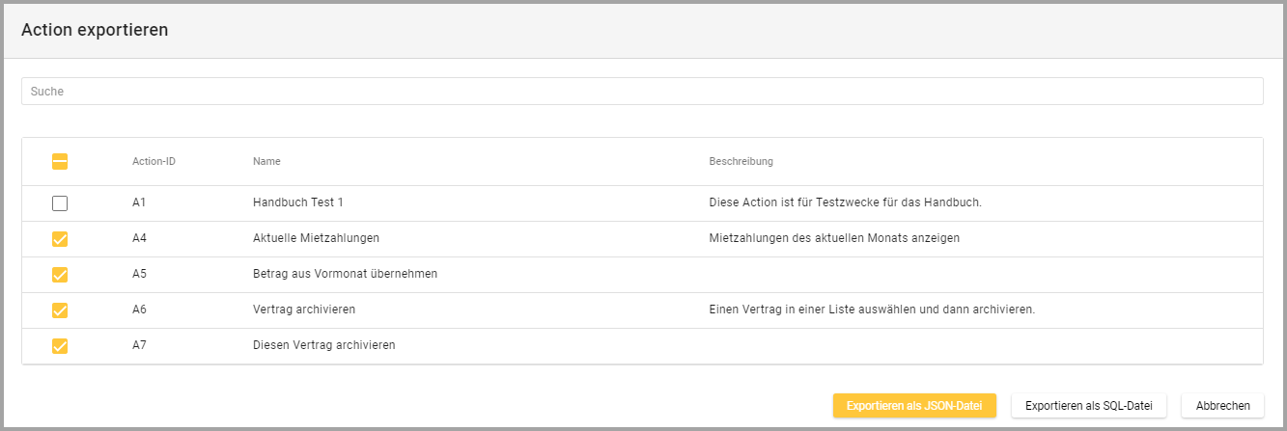Image resolution: width=1287 pixels, height=431 pixels.
Task: Click the Name column header
Action: [x=266, y=161]
